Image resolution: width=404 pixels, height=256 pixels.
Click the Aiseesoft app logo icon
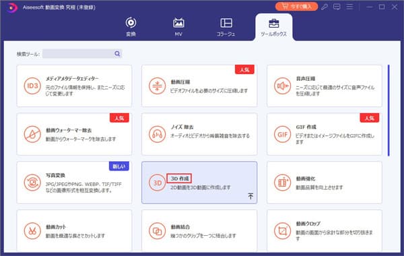pos(12,7)
